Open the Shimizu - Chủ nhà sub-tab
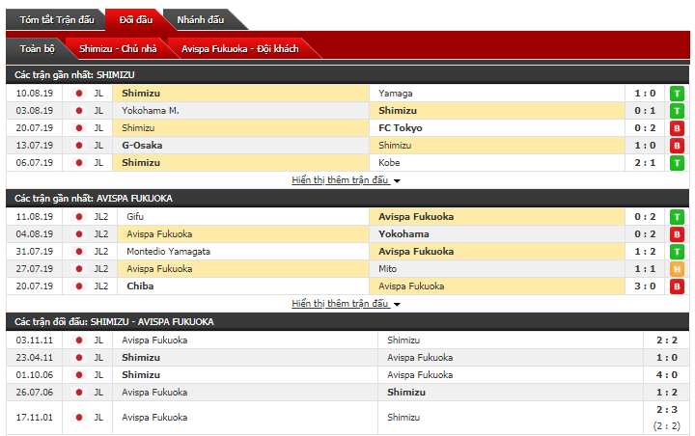This screenshot has width=695, height=436. 118,49
